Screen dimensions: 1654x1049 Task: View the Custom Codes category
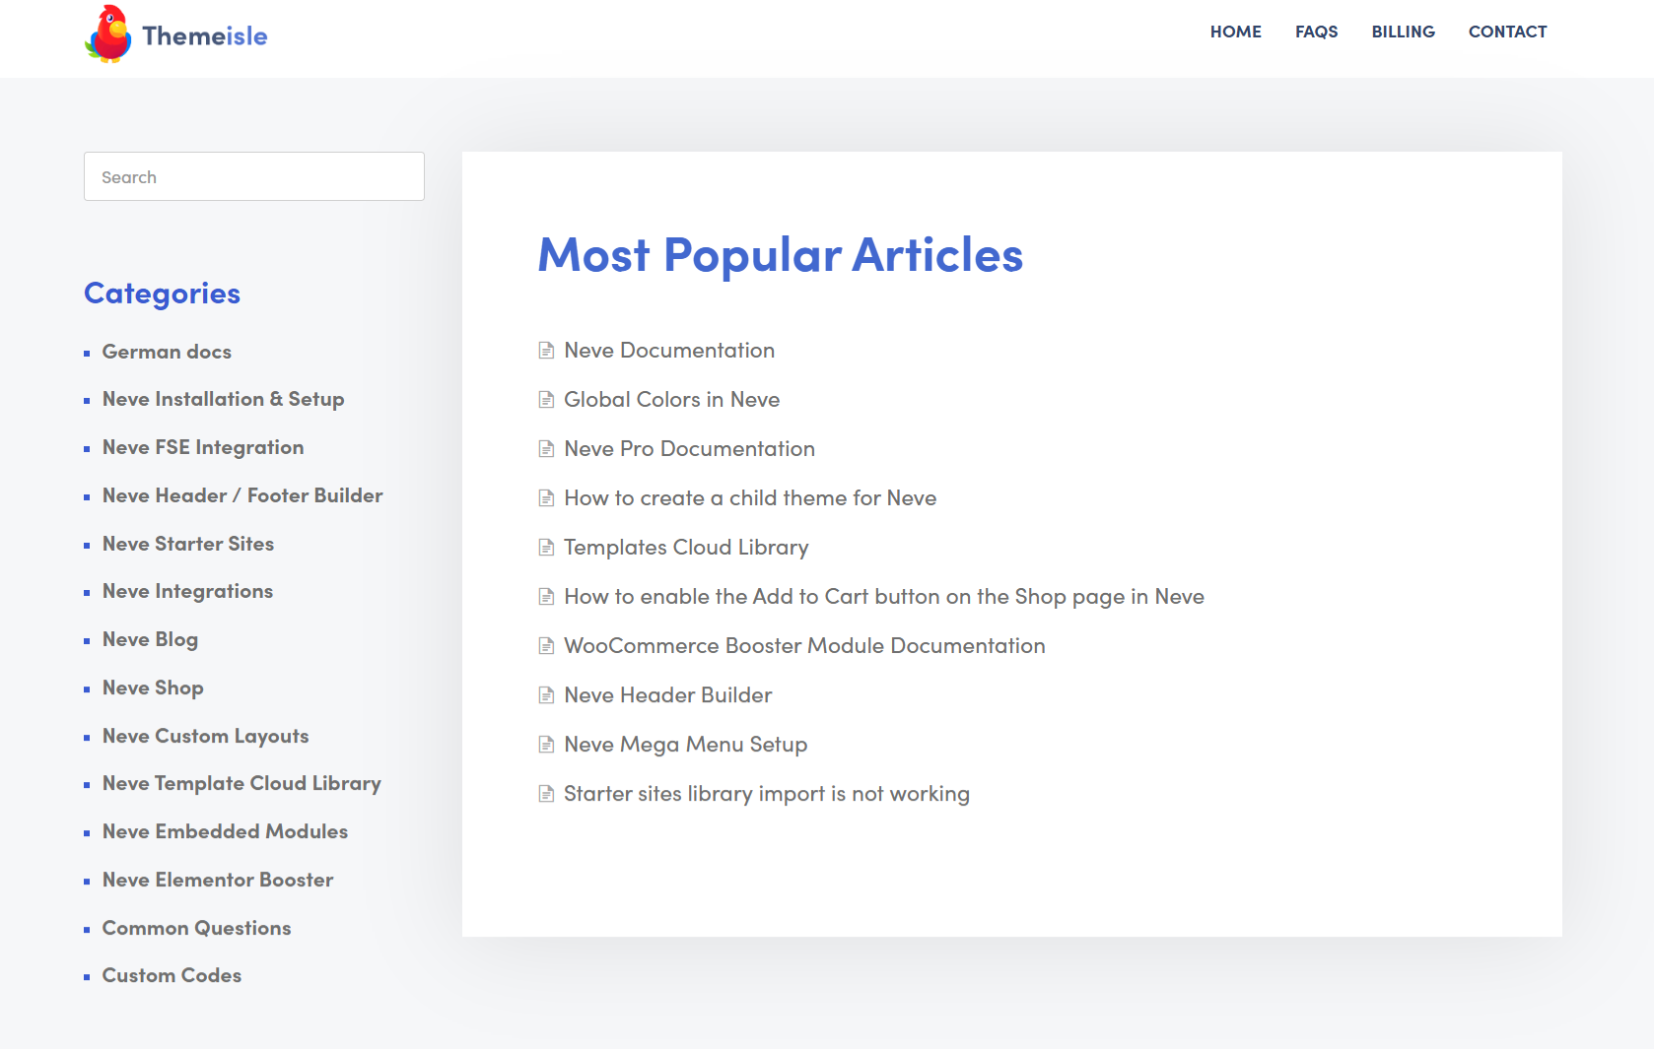(172, 975)
